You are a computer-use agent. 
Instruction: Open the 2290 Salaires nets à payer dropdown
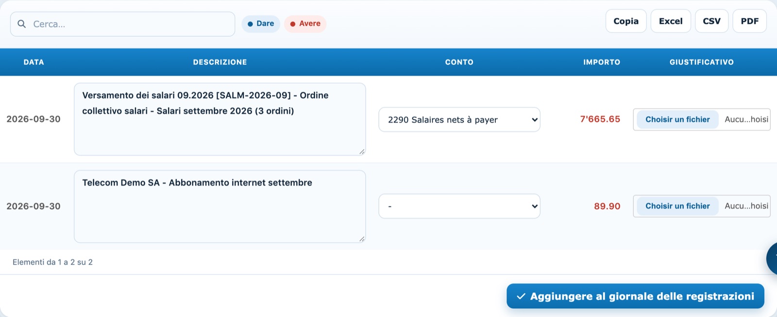(459, 120)
